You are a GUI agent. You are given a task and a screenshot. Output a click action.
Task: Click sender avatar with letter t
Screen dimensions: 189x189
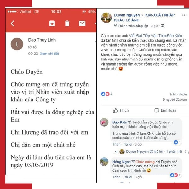click(x=17, y=44)
